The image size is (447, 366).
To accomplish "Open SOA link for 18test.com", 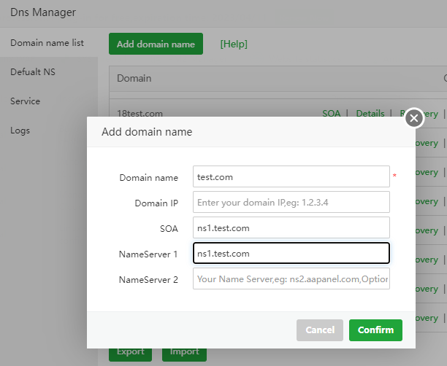I will (332, 113).
